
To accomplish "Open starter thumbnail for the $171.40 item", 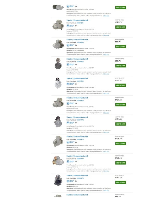I will click(58, 122).
